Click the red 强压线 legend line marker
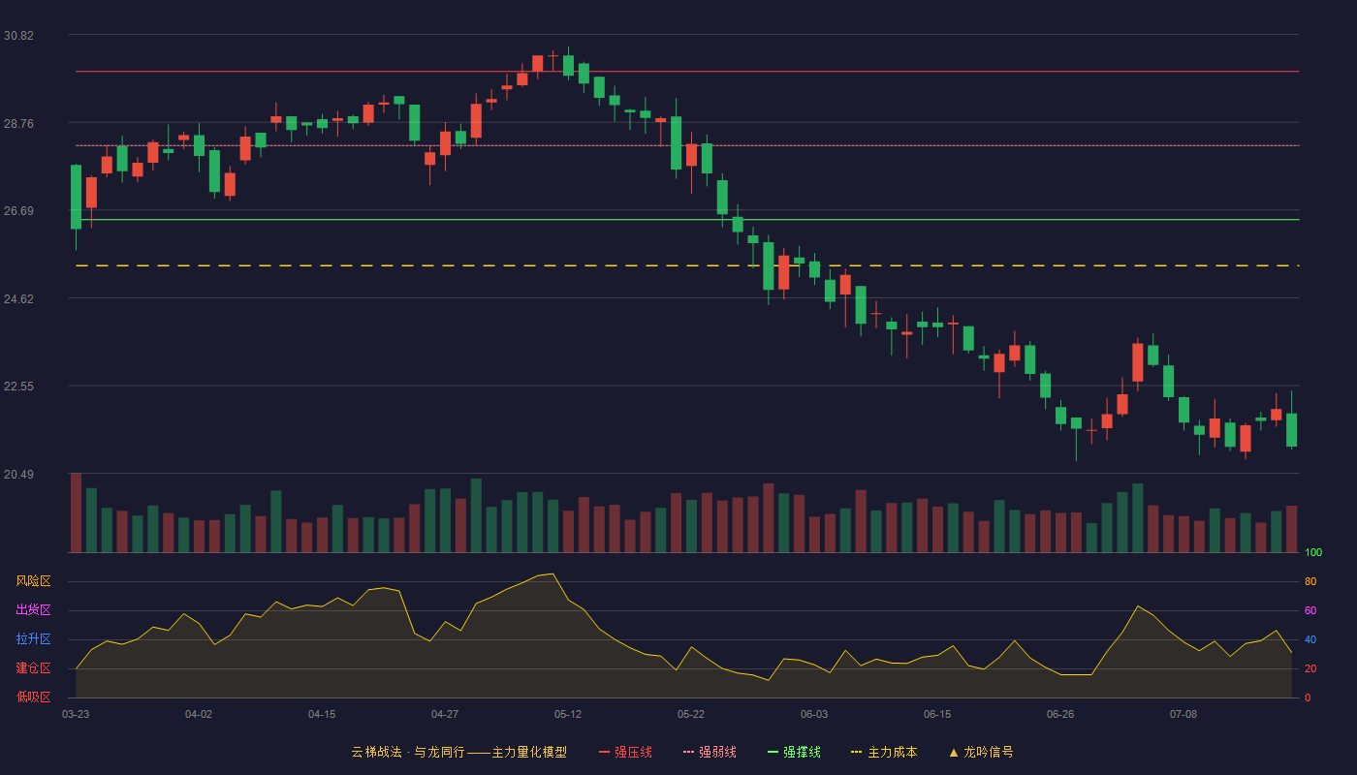The height and width of the screenshot is (775, 1357). [x=604, y=752]
